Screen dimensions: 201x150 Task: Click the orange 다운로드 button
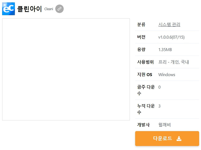167,138
